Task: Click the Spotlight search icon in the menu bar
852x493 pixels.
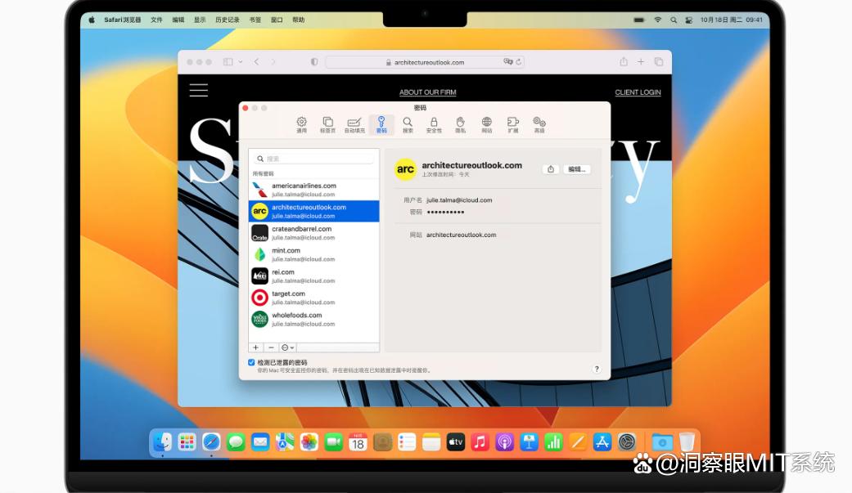Action: tap(674, 20)
